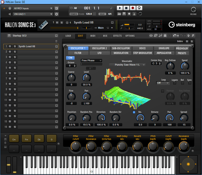Click the Stop transport button
Image resolution: width=202 pixels, height=175 pixels.
coord(126,8)
